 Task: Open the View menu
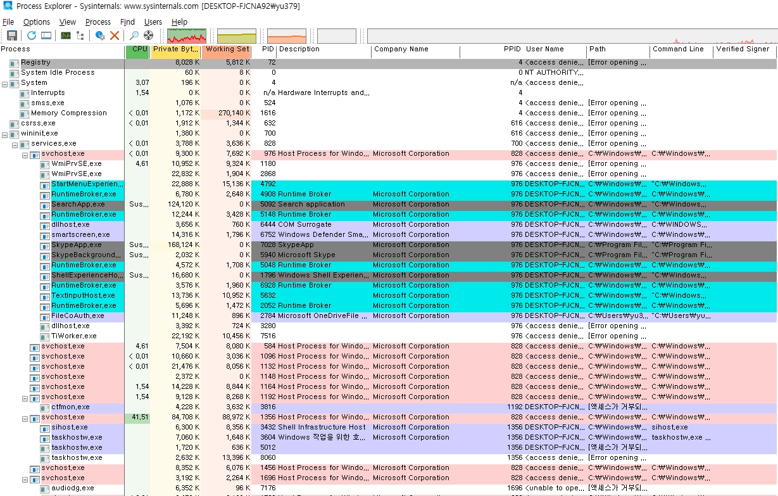(68, 22)
